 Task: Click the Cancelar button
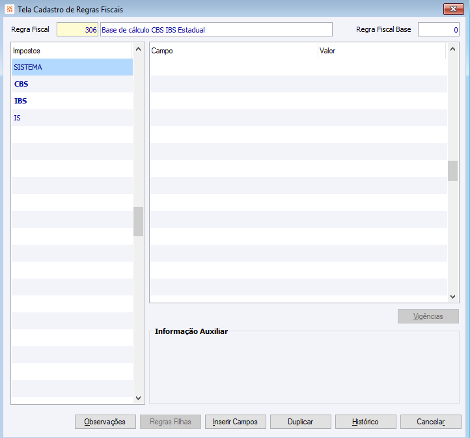[x=431, y=422]
